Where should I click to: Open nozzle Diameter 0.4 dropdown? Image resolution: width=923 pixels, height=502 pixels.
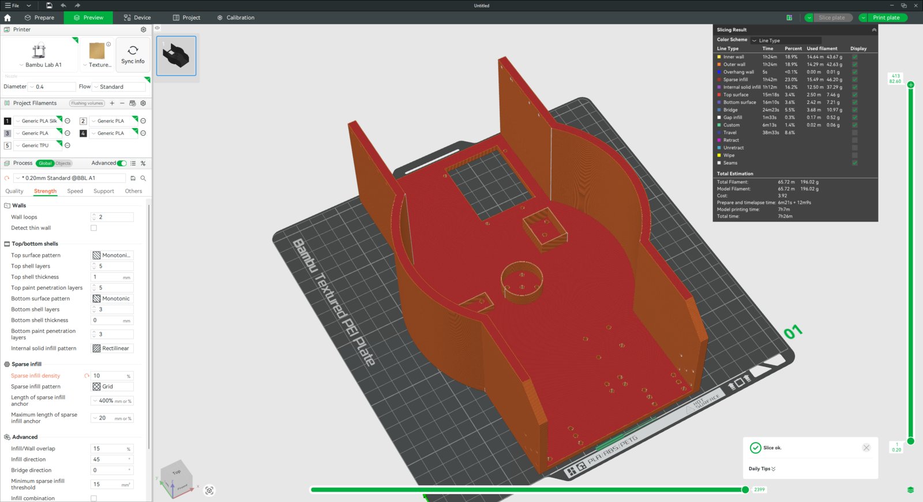[x=52, y=87]
